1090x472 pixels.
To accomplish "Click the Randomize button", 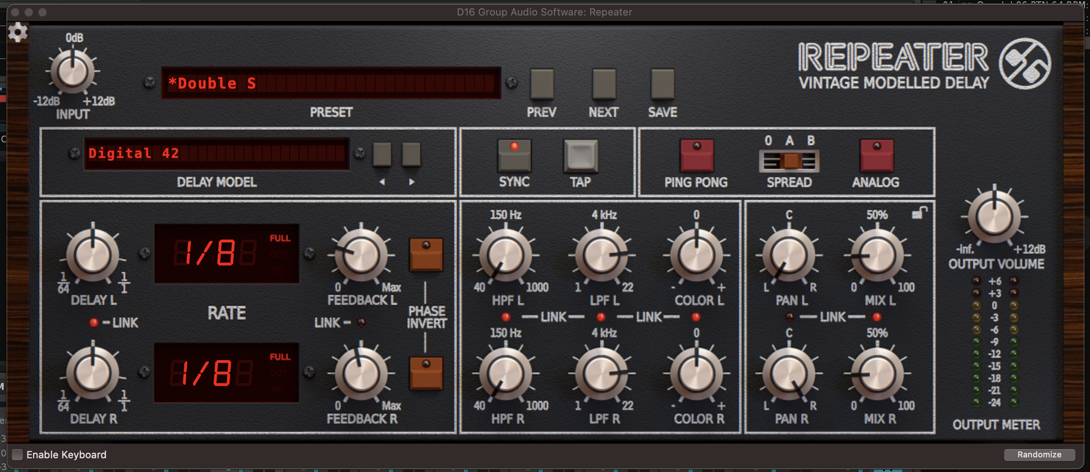I will coord(1039,455).
